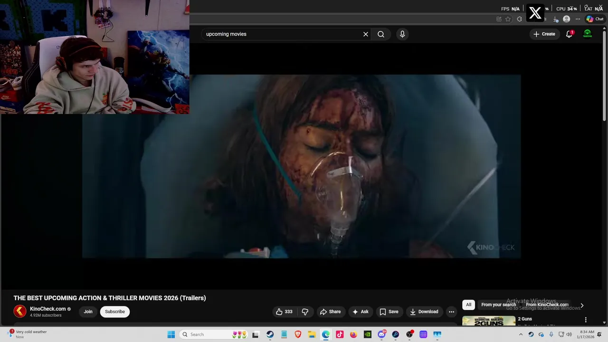Open Firefox from the taskbar

pyautogui.click(x=353, y=334)
